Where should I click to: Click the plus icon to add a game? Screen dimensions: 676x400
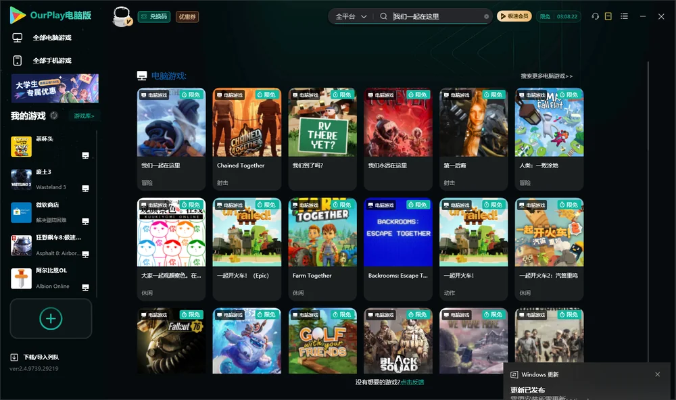pos(51,318)
